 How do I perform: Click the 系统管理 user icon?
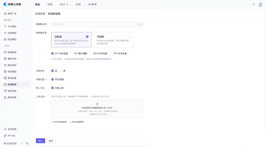[x=5, y=129]
